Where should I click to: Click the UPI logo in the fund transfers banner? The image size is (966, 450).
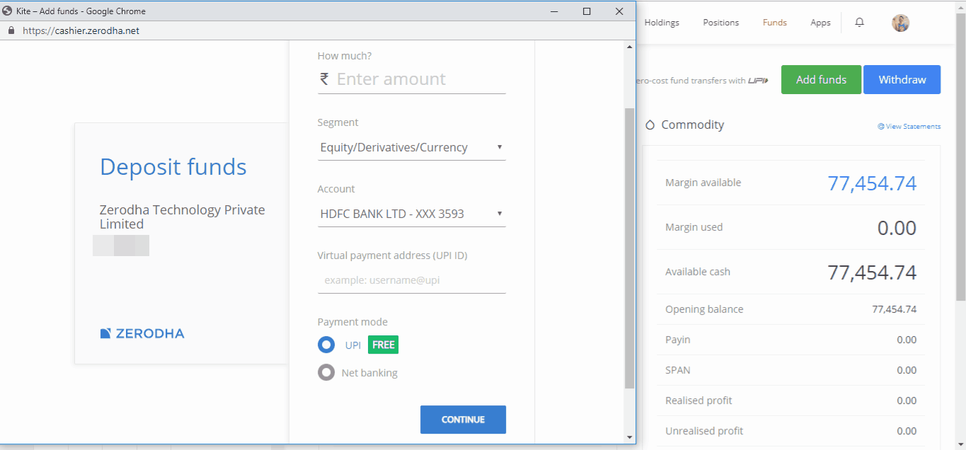coord(758,81)
